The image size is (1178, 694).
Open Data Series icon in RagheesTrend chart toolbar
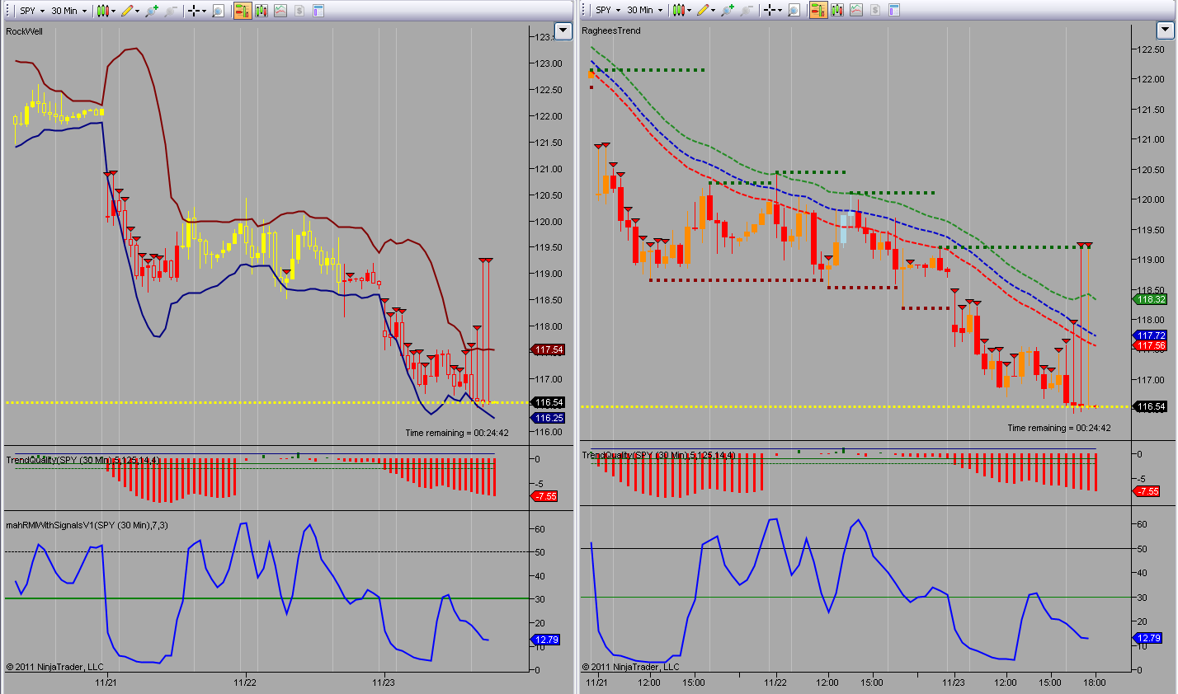tap(837, 10)
